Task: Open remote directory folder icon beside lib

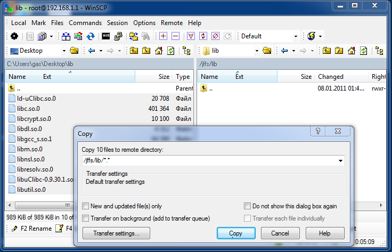Action: tap(267, 51)
